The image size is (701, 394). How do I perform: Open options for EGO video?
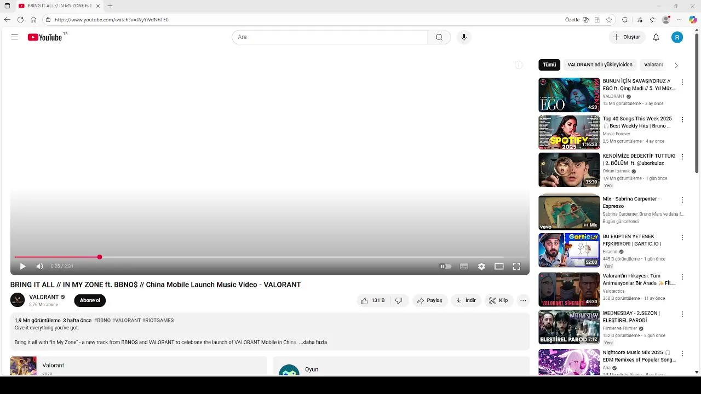point(682,82)
